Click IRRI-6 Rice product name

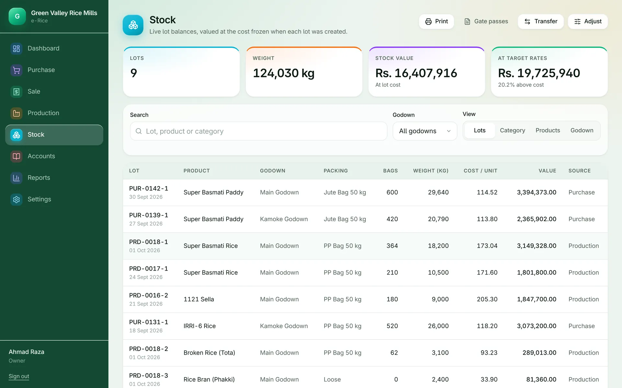(x=200, y=326)
